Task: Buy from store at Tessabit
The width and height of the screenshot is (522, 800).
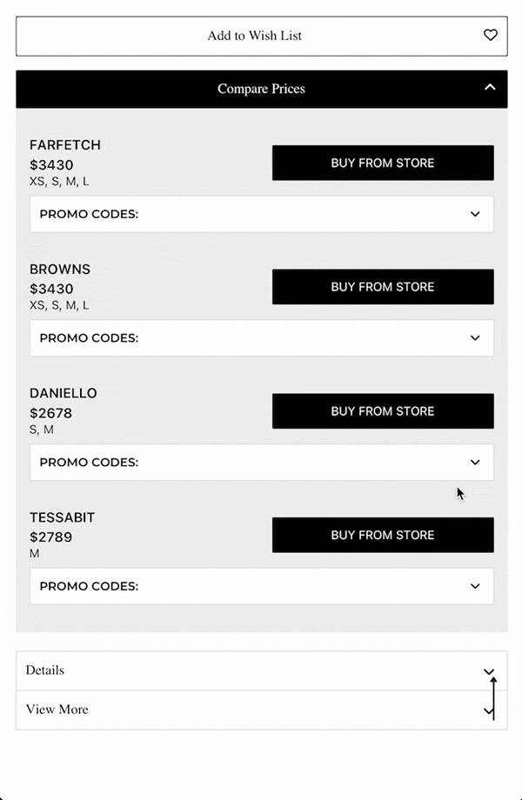Action: point(383,535)
